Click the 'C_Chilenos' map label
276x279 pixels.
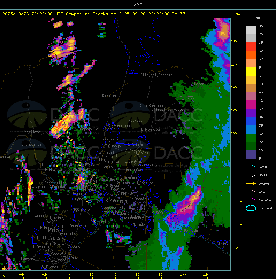(32, 144)
